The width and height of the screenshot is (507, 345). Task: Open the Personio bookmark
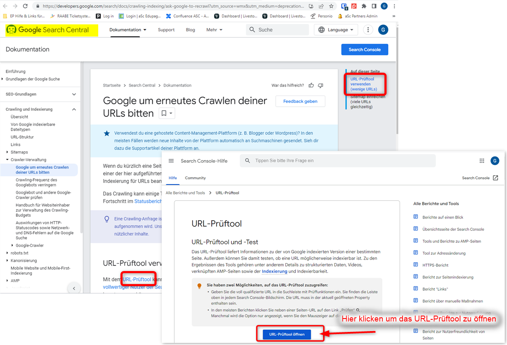pos(321,16)
